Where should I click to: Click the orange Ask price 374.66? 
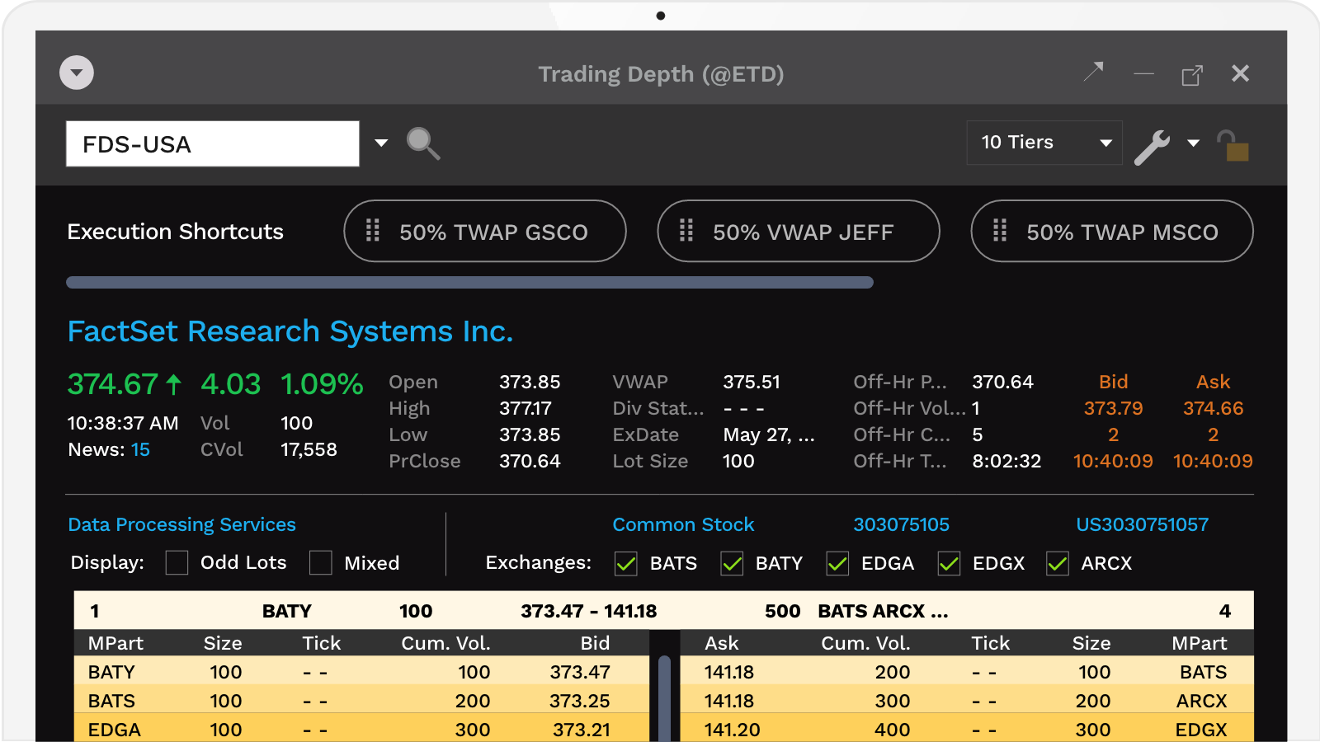(x=1213, y=408)
